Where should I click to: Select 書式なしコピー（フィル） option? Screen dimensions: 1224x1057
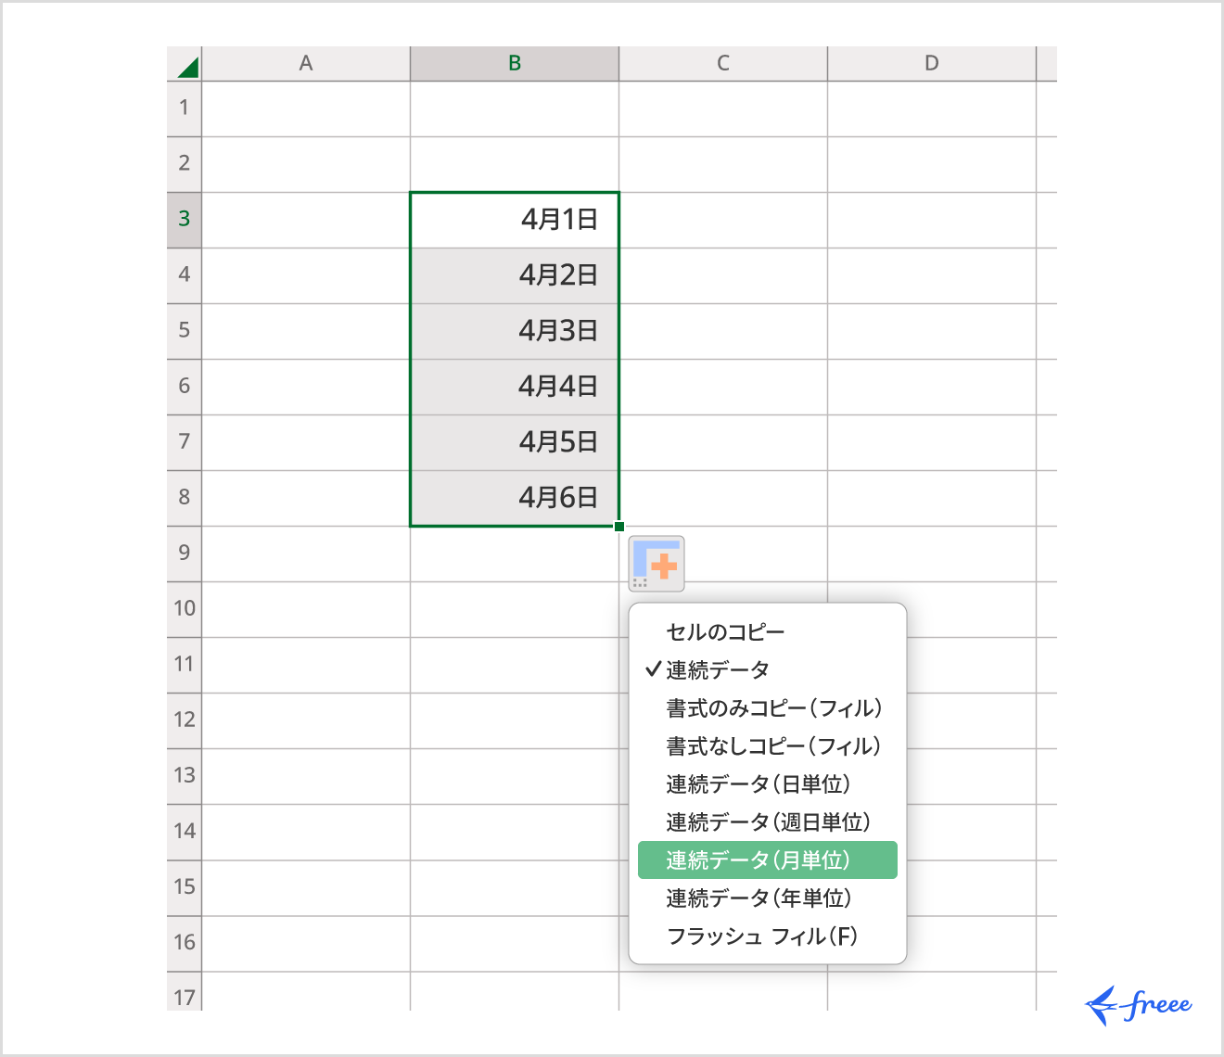[771, 745]
